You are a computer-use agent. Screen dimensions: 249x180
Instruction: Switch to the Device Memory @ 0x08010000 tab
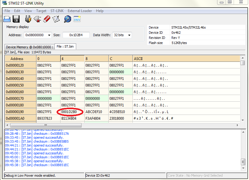tap(30, 47)
